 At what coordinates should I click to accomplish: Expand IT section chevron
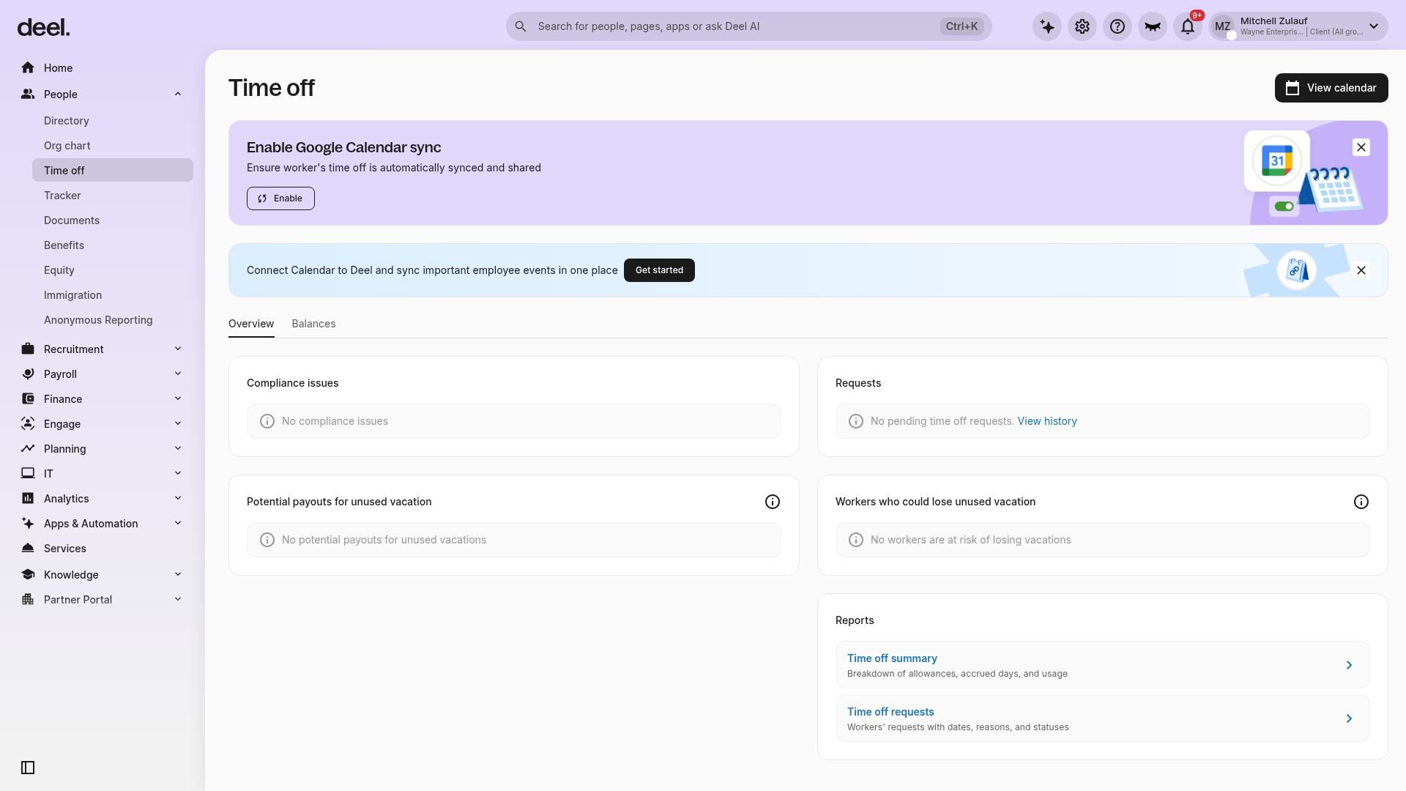pos(178,473)
